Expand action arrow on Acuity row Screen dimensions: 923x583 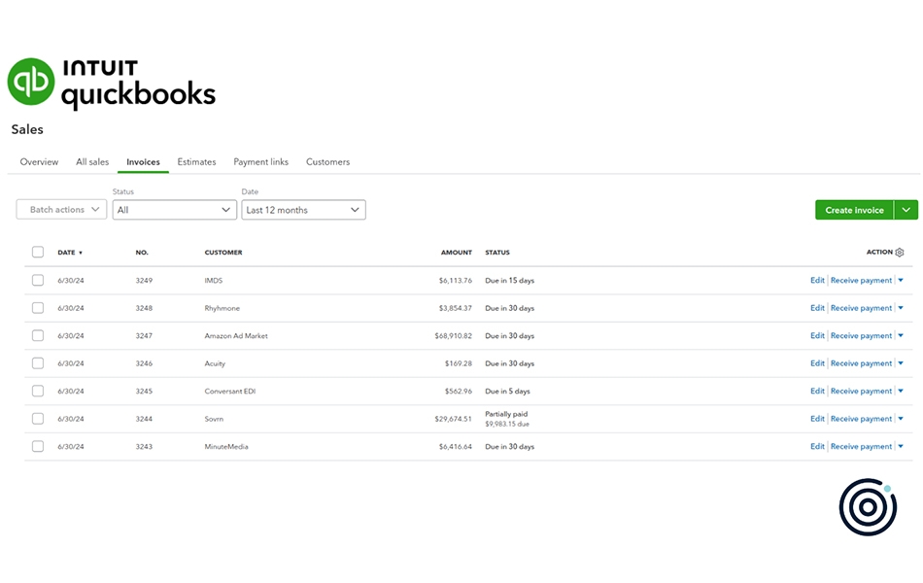pos(901,363)
